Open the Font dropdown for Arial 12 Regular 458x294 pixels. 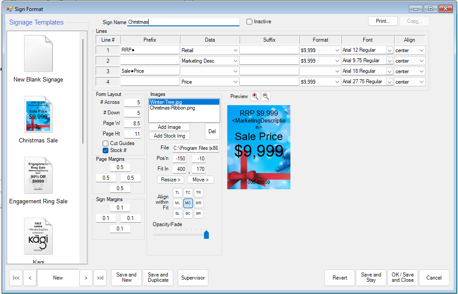(x=389, y=50)
